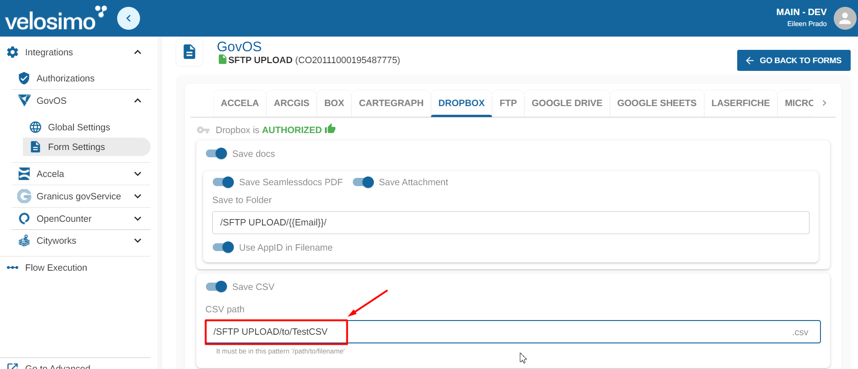
Task: Click the MAIN - DEV environment label
Action: click(801, 12)
